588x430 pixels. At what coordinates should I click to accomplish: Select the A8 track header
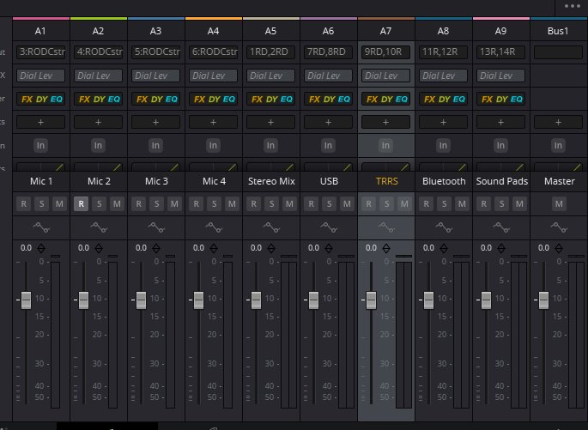(x=443, y=31)
